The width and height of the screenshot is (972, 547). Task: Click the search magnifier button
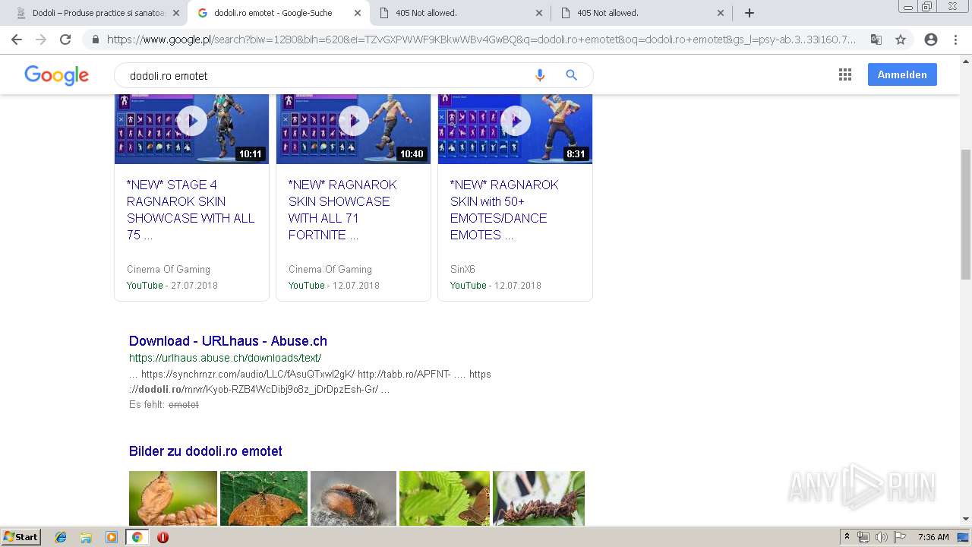pos(572,75)
